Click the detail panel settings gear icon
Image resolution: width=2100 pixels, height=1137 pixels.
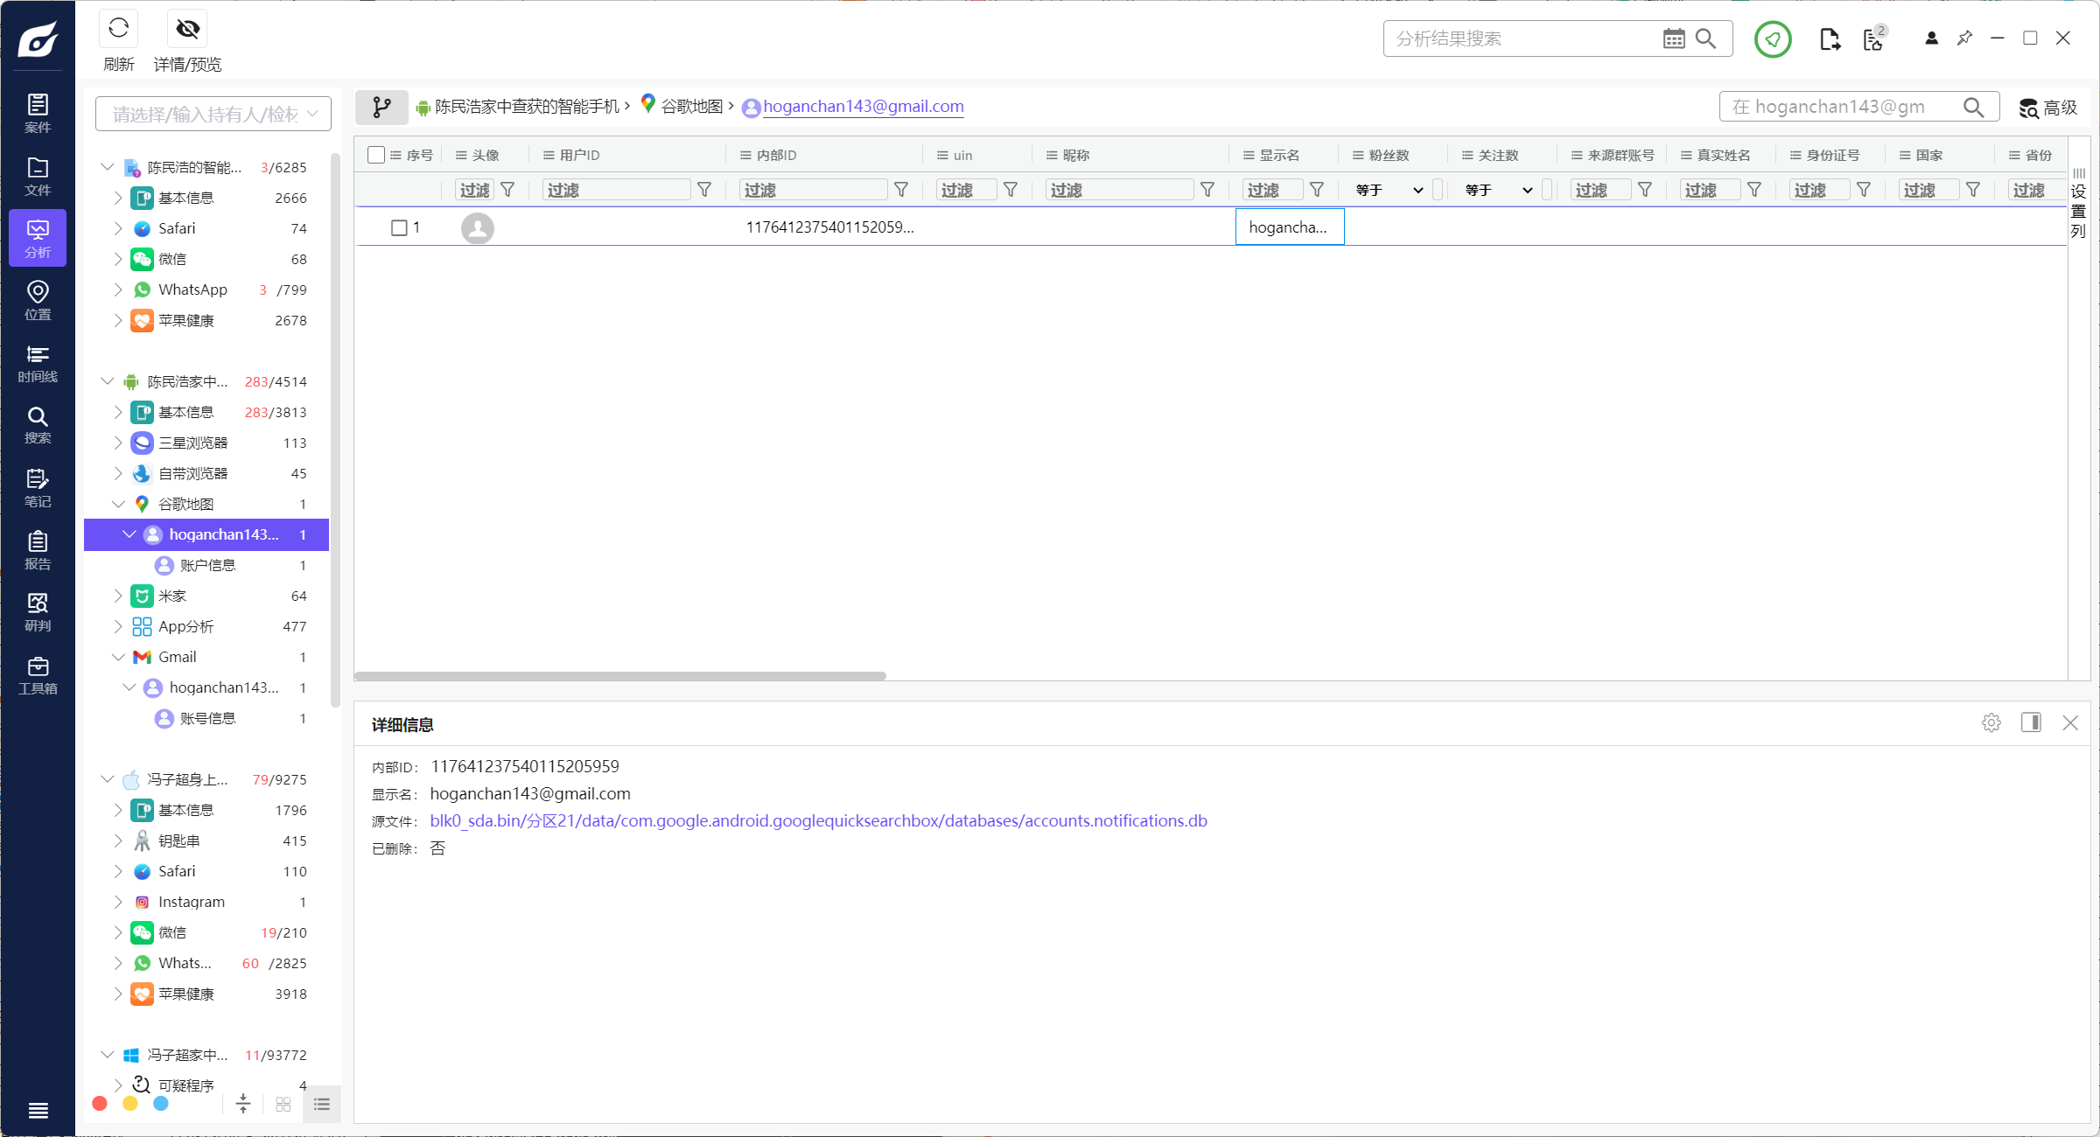pyautogui.click(x=1991, y=722)
